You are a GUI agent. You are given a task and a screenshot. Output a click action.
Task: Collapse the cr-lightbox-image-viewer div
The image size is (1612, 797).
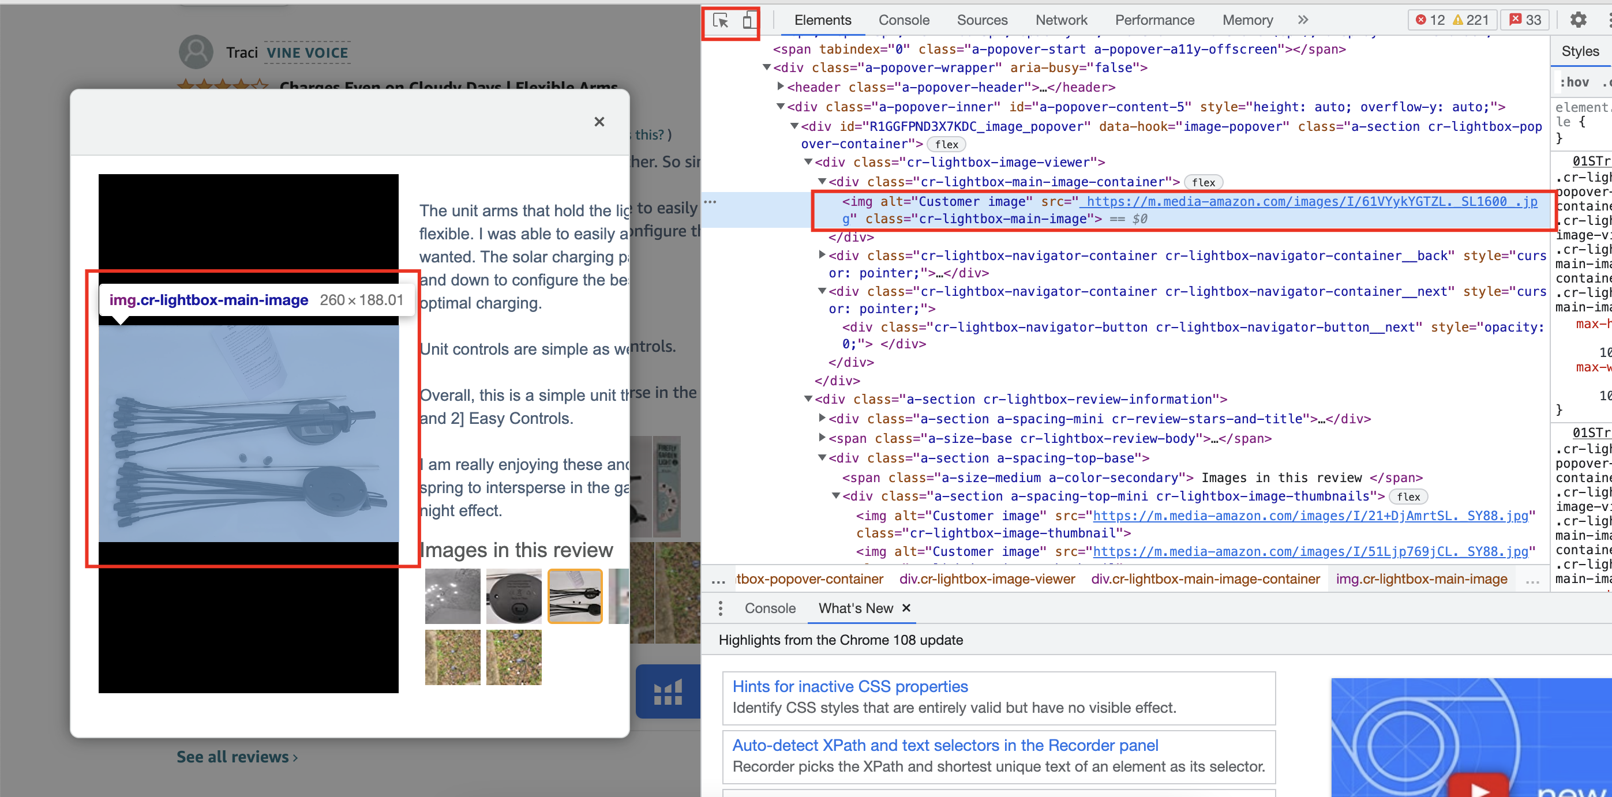coord(808,162)
